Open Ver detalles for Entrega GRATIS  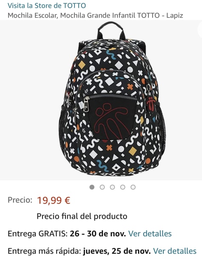pos(150,233)
